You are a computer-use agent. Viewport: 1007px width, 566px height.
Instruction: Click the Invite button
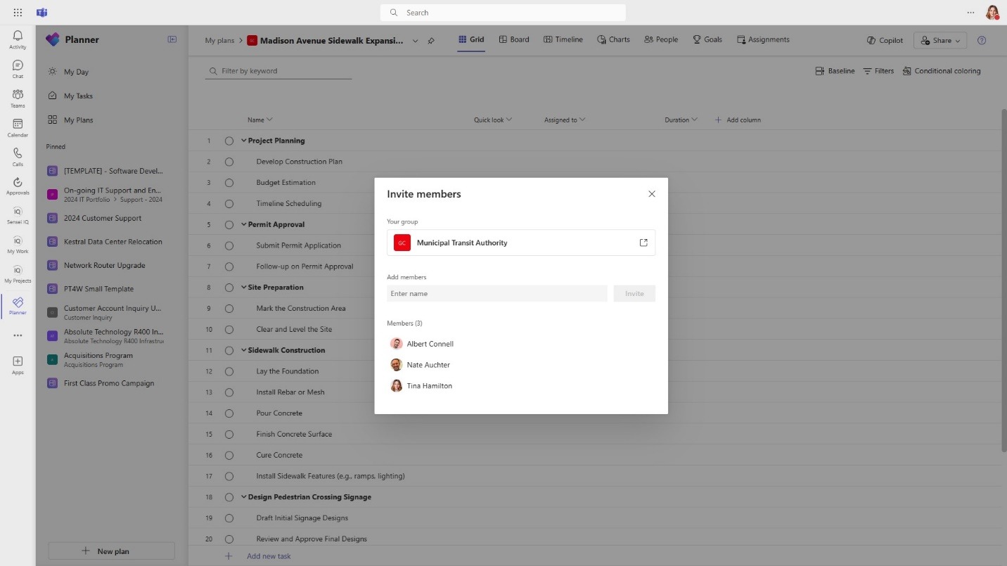(634, 293)
